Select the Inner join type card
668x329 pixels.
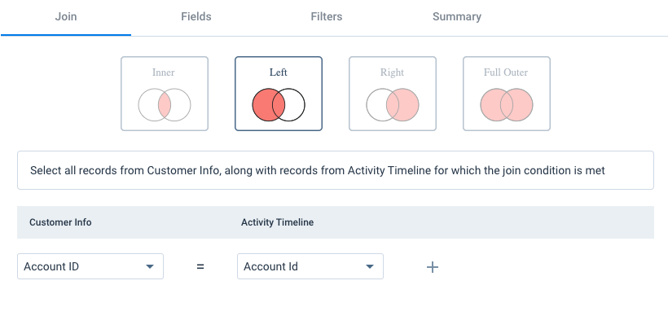pos(165,94)
